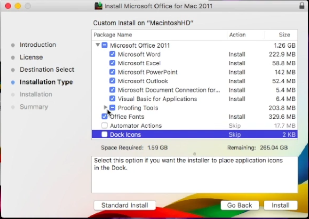Toggle Visual Basic for Applications checkbox
This screenshot has width=309, height=219.
[x=112, y=99]
